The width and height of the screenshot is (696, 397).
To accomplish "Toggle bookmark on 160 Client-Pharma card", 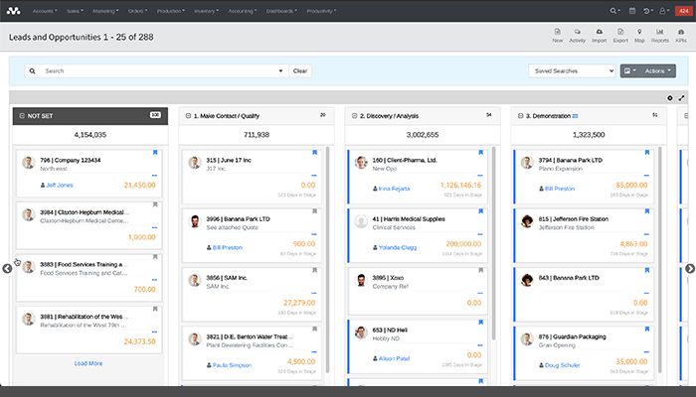I will click(x=480, y=153).
